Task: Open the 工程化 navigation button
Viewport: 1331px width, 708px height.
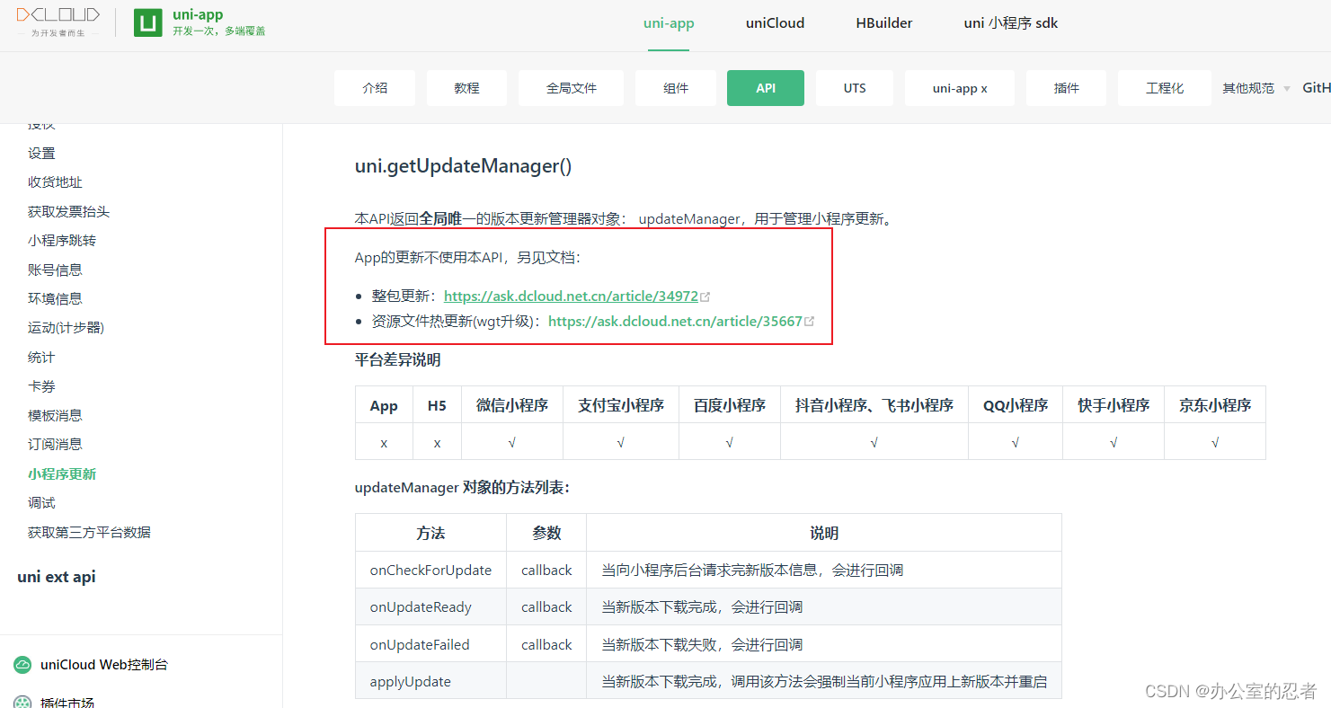Action: point(1165,88)
